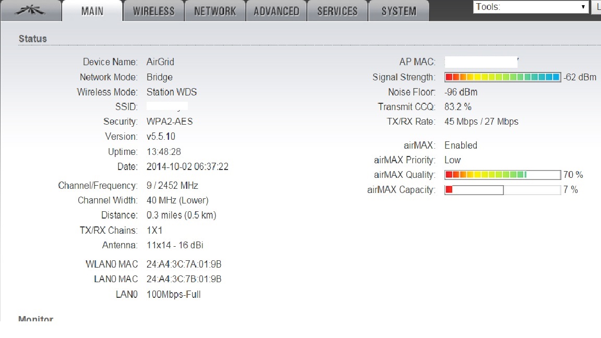Select the channel value 9 / 2452 MHz
Screen dimensions: 601x338
pos(172,186)
